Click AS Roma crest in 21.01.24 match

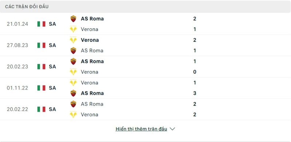click(73, 19)
